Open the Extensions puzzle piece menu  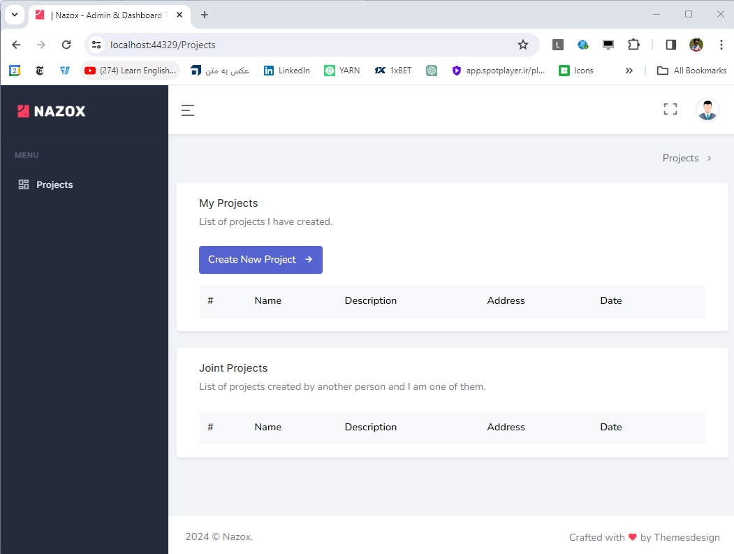tap(633, 45)
